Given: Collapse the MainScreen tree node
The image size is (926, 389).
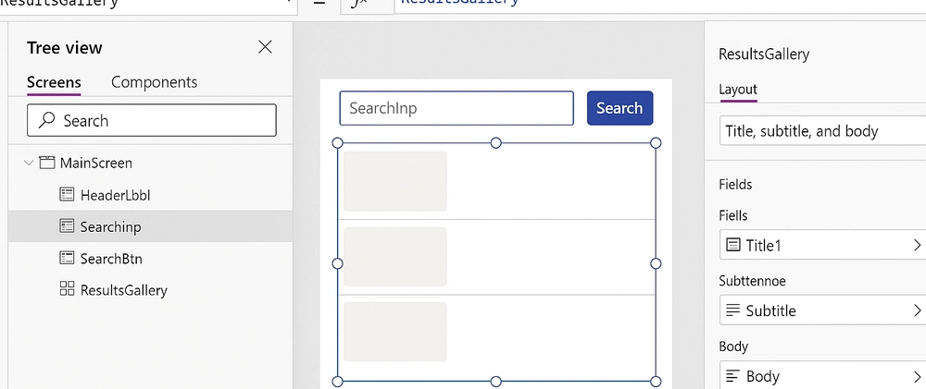Looking at the screenshot, I should 29,163.
